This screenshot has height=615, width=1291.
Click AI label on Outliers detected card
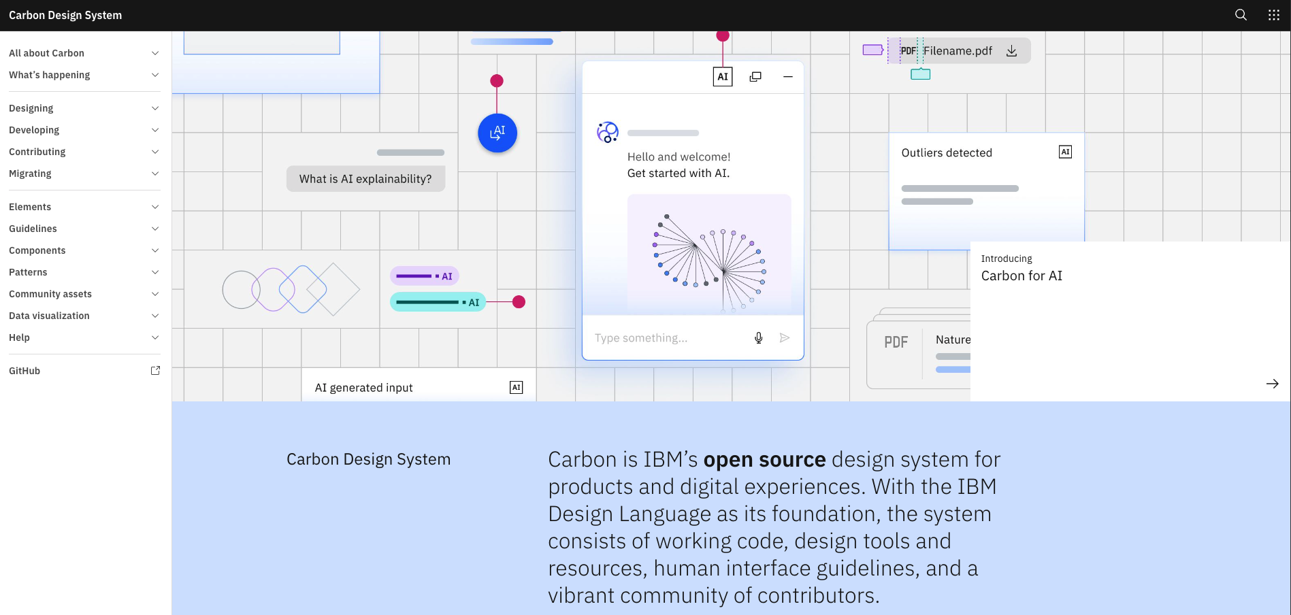1066,152
